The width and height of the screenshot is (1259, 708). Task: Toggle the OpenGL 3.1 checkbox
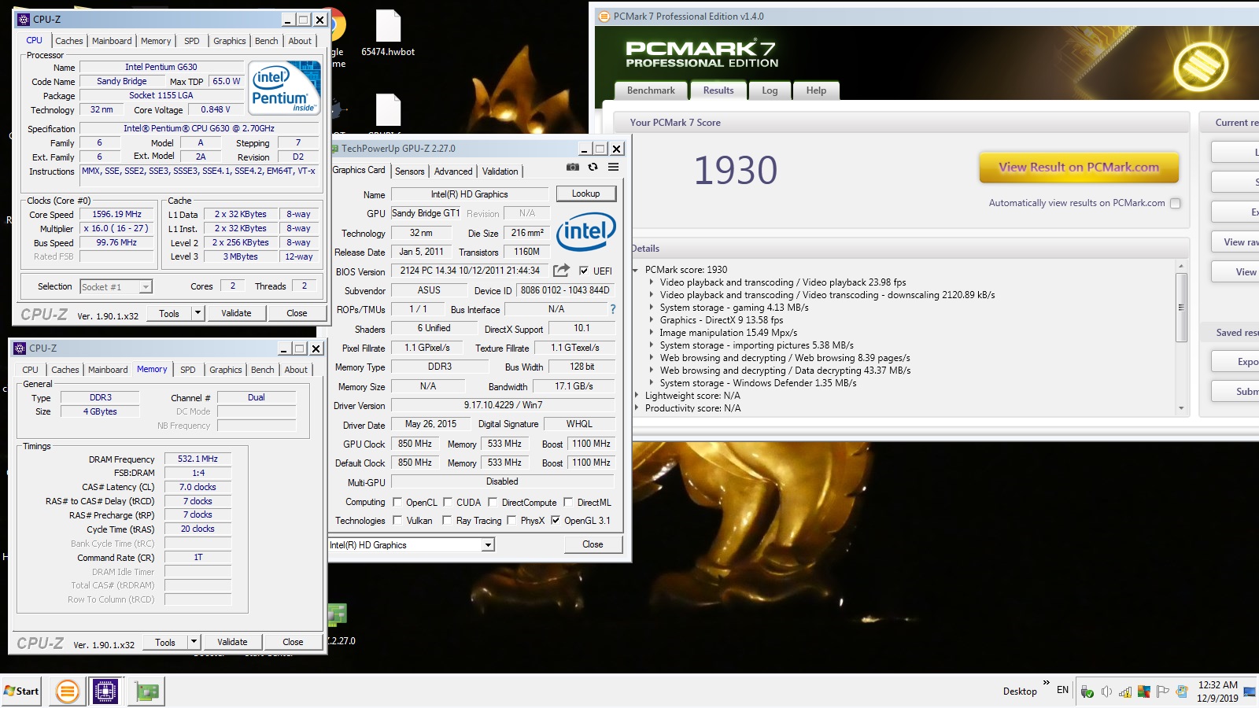click(x=556, y=520)
